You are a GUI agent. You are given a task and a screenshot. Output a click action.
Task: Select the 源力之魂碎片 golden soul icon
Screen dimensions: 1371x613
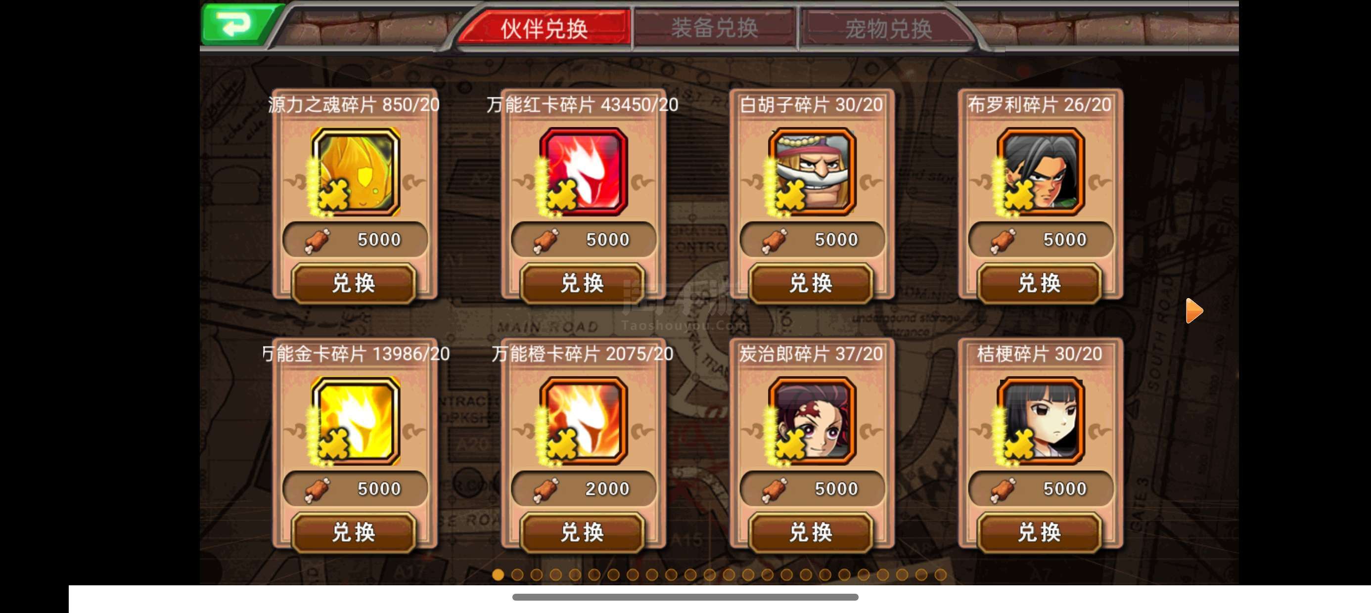[x=355, y=172]
